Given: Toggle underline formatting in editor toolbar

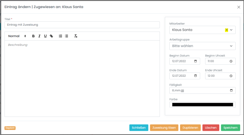Looking at the screenshot, I should 45,36.
